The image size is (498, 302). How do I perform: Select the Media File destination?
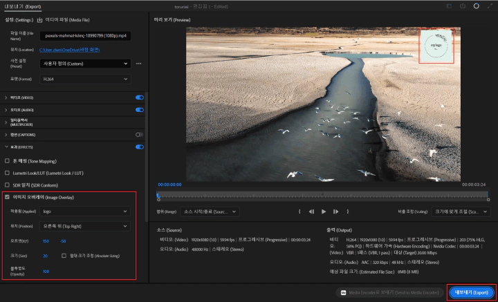click(x=67, y=20)
